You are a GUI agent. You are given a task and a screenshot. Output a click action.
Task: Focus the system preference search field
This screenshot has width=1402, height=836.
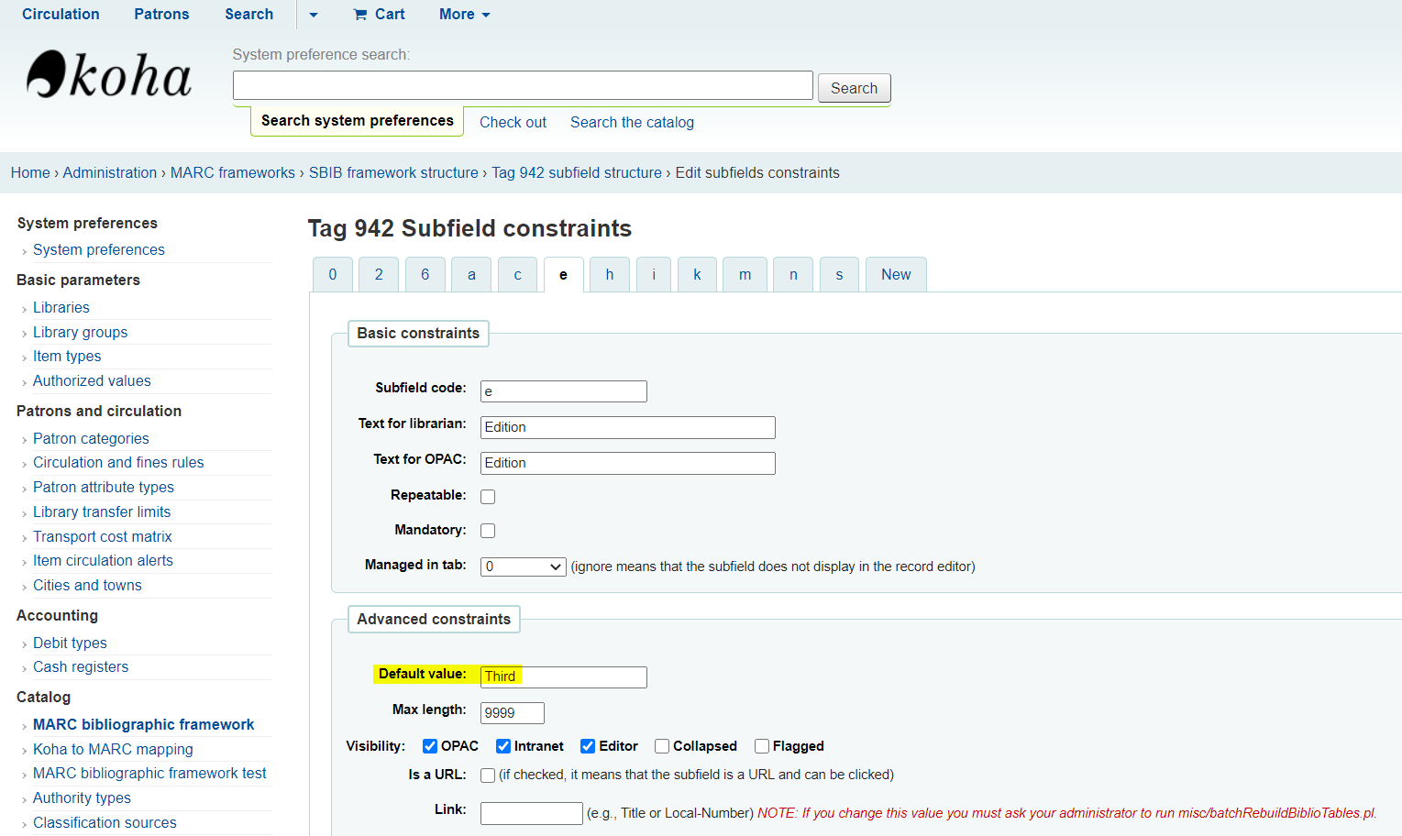[523, 85]
